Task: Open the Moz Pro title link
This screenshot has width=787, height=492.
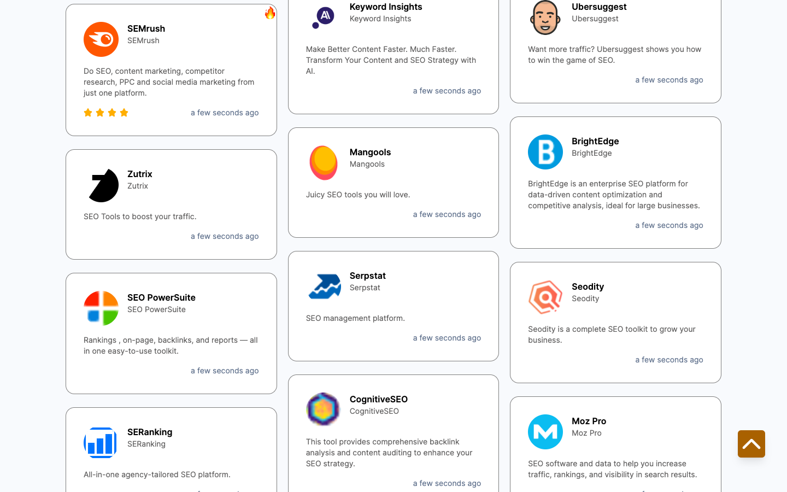Action: (x=589, y=421)
